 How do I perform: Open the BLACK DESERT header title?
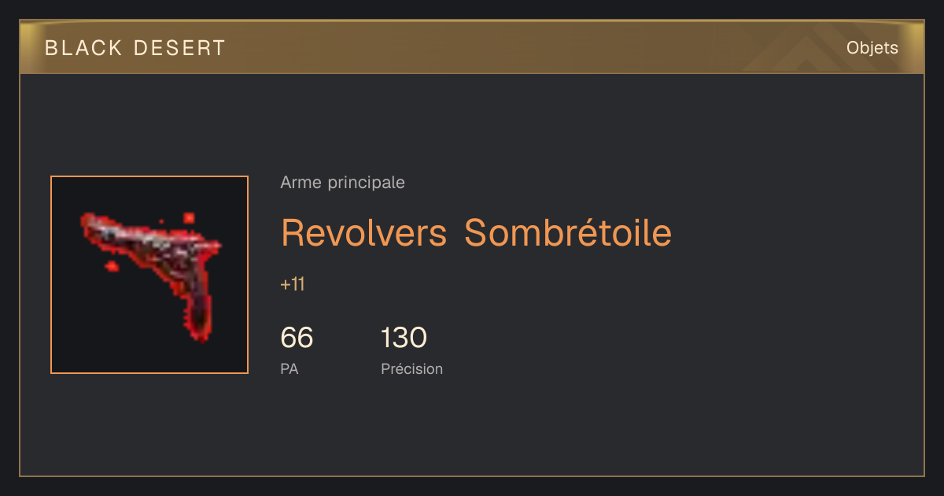pos(135,48)
